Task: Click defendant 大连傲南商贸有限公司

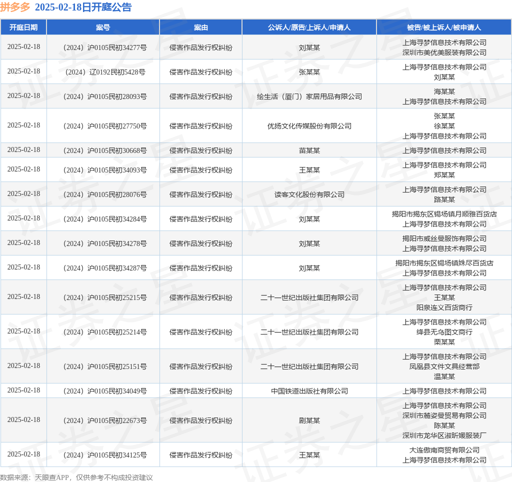Action: tap(444, 450)
